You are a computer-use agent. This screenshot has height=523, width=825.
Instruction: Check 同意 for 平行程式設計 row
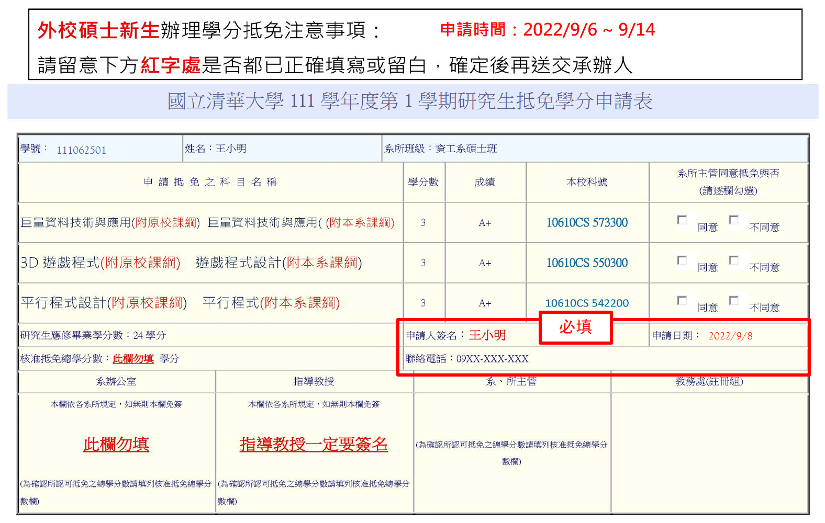tap(682, 301)
